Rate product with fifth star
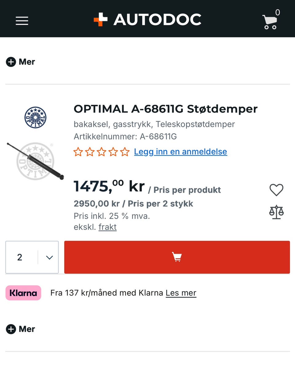 point(125,152)
